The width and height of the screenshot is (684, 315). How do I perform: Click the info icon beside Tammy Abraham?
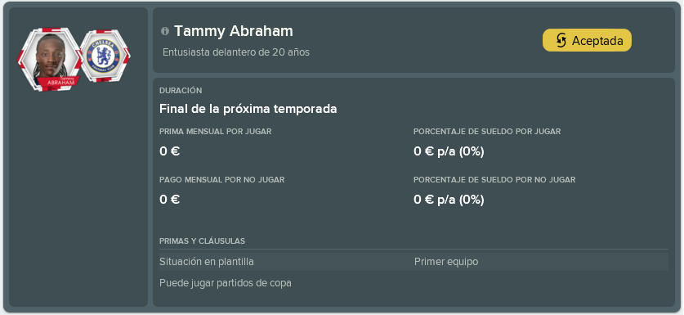(164, 31)
